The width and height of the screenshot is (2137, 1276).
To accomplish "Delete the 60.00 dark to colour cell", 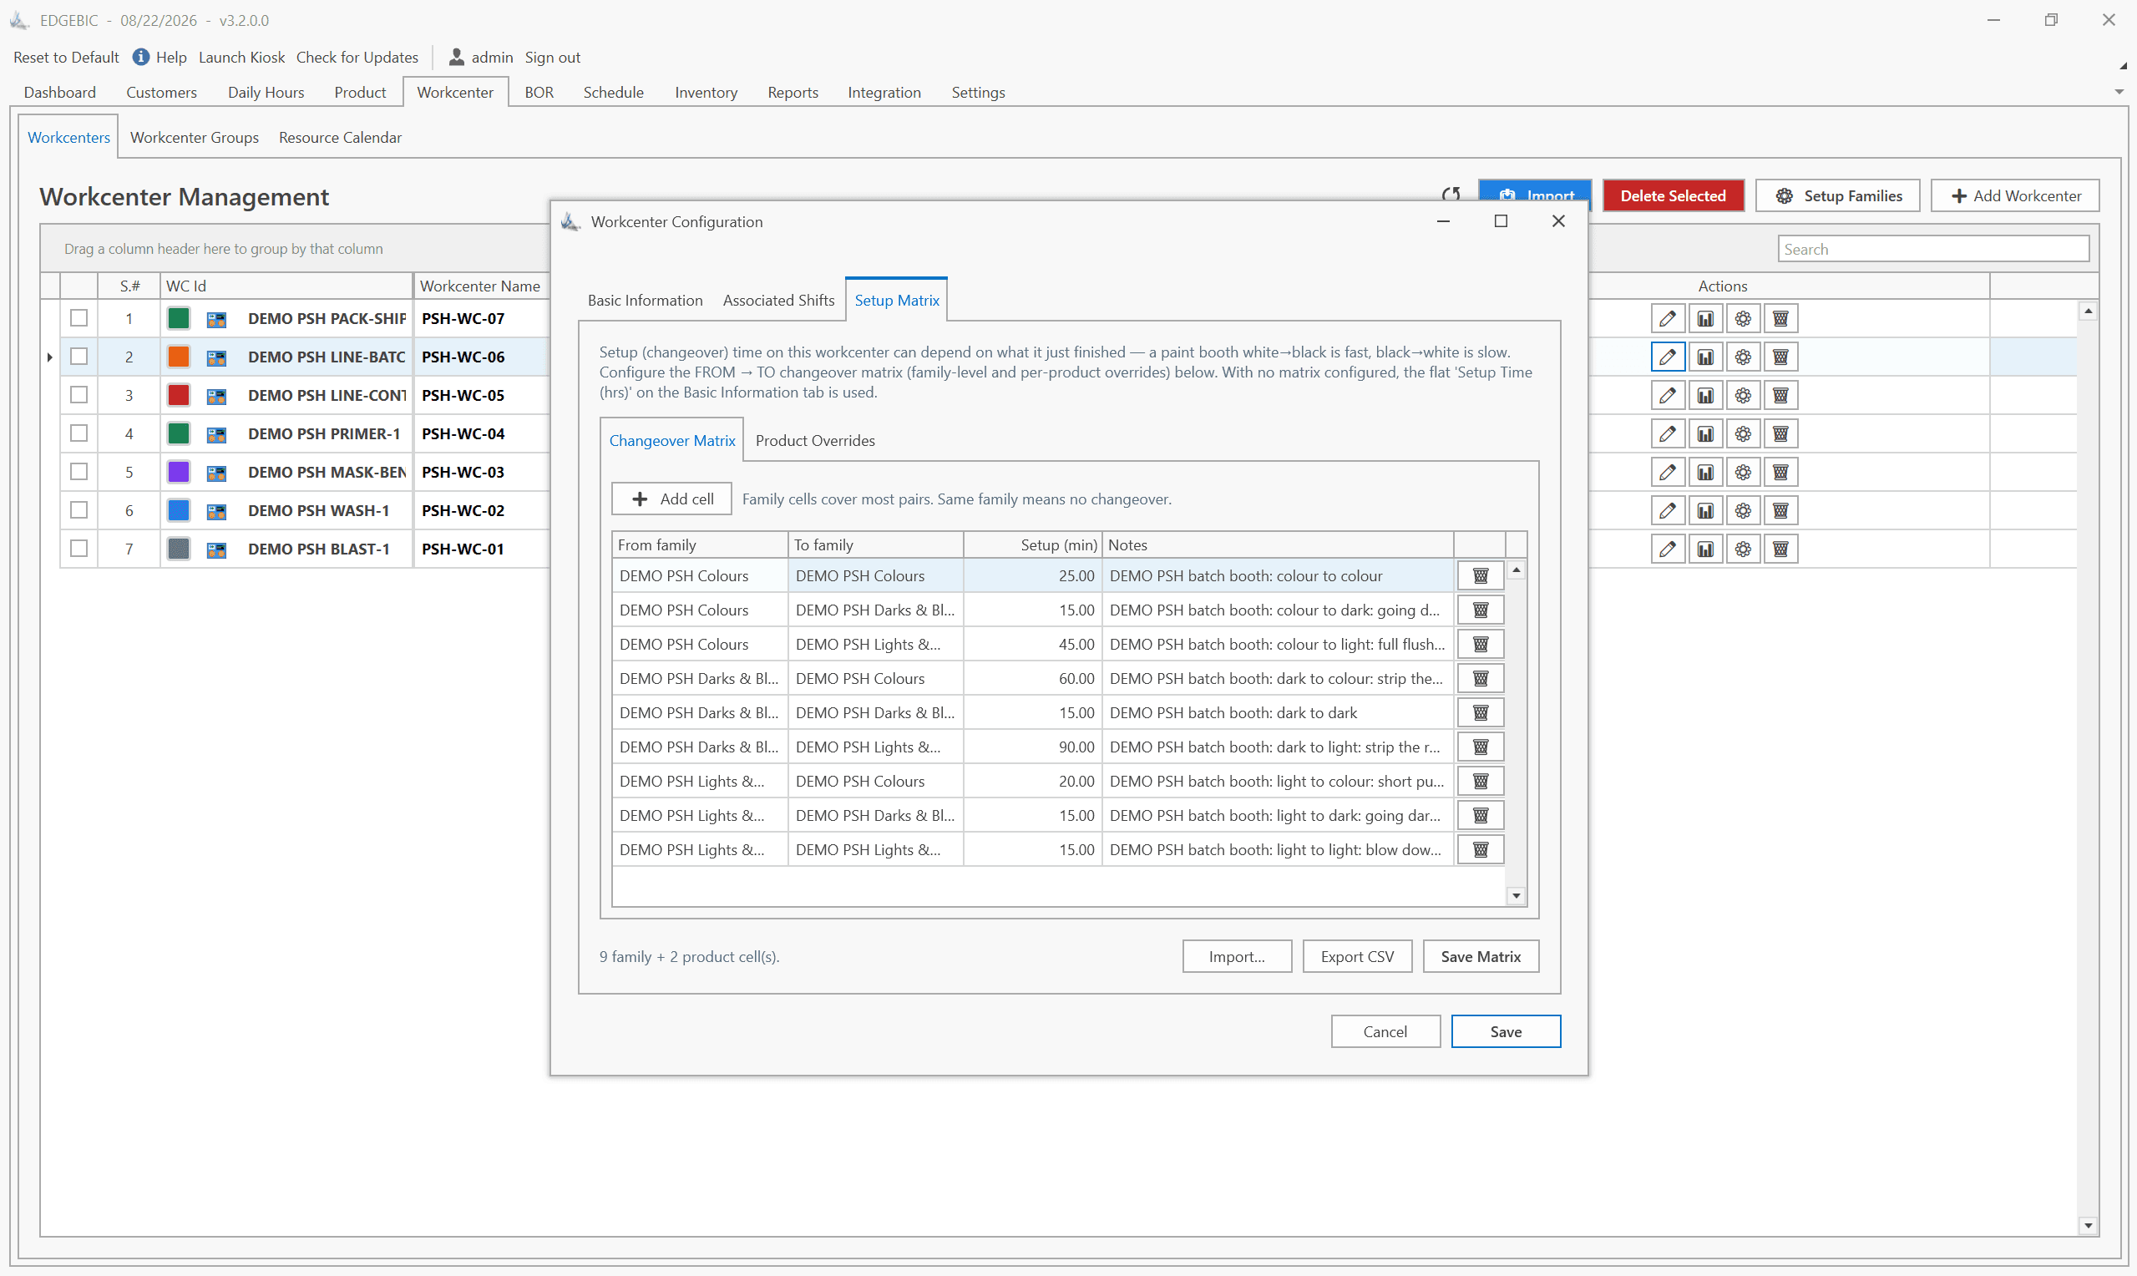I will click(1481, 678).
